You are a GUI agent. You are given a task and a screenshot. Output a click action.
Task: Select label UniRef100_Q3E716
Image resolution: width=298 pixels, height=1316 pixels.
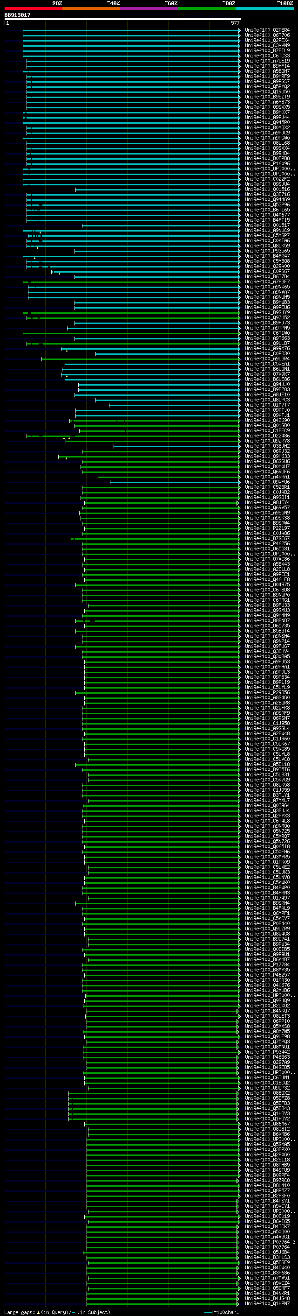[x=267, y=194]
